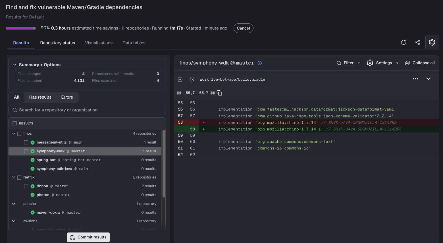Switch to the Results tab
Image resolution: width=443 pixels, height=243 pixels.
coord(21,43)
